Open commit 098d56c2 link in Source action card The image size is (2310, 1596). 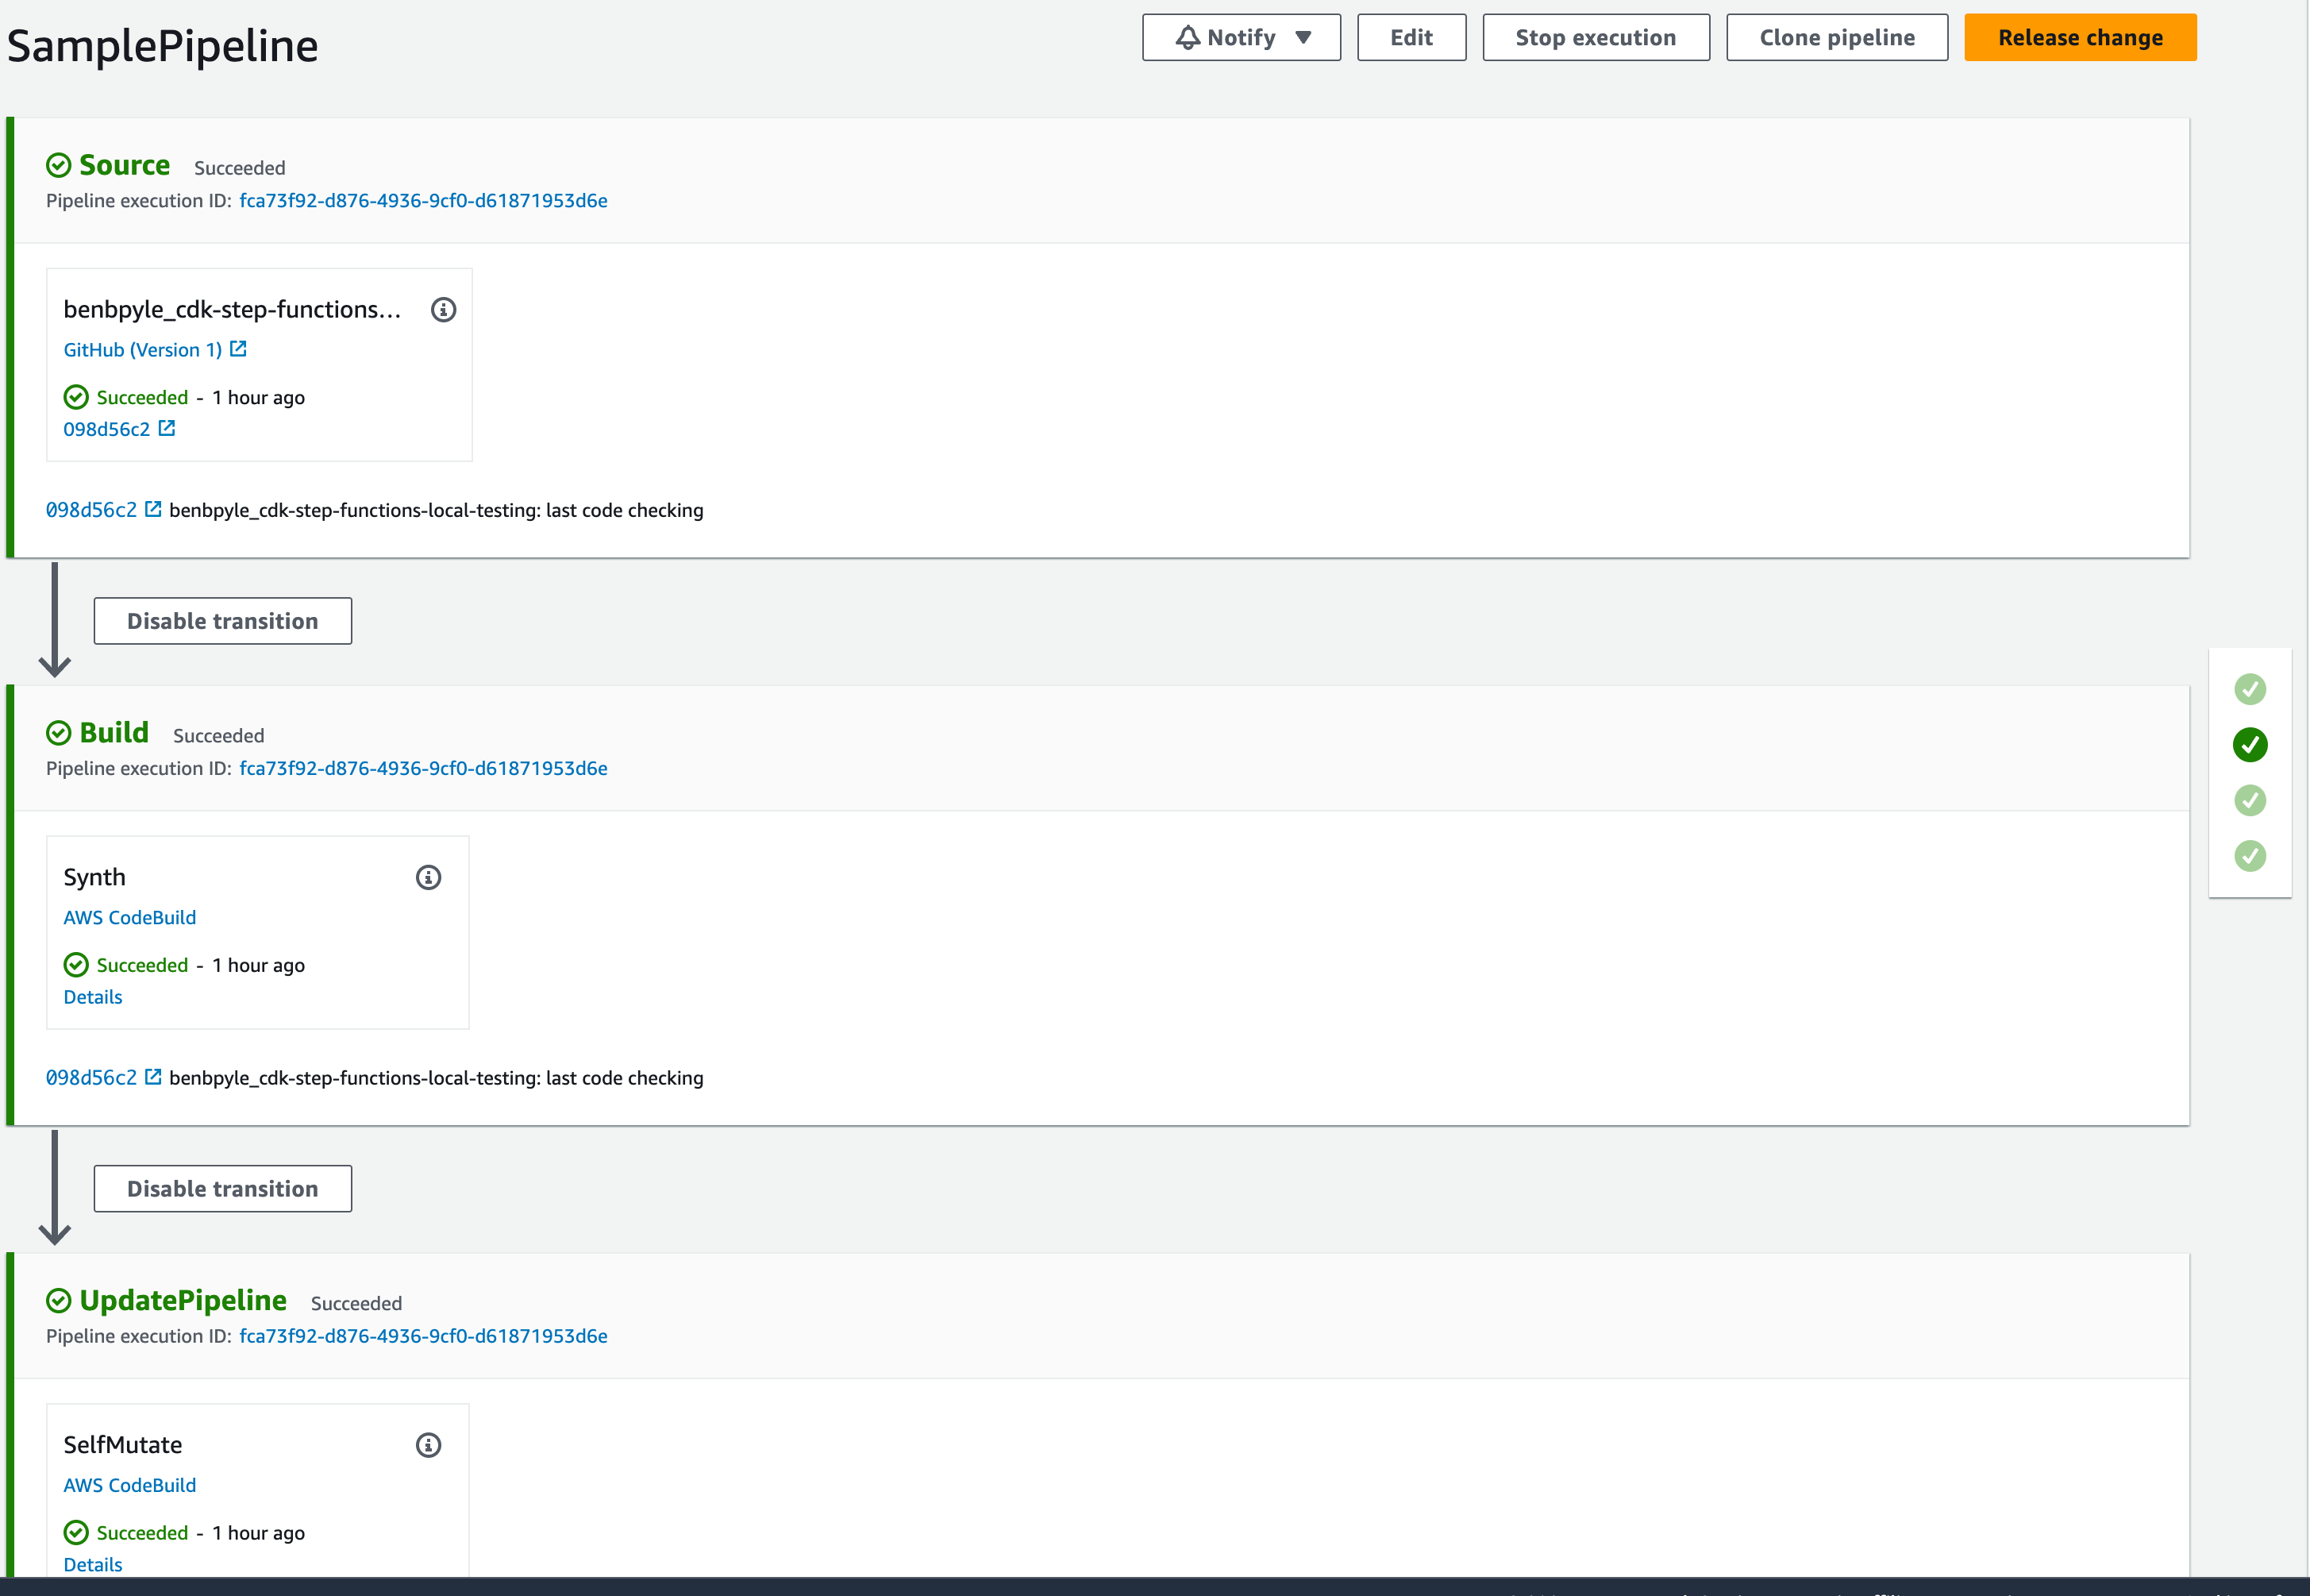click(x=107, y=429)
